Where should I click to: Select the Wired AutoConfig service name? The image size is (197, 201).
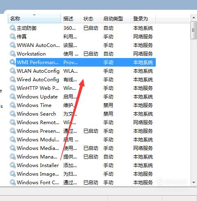(x=38, y=80)
